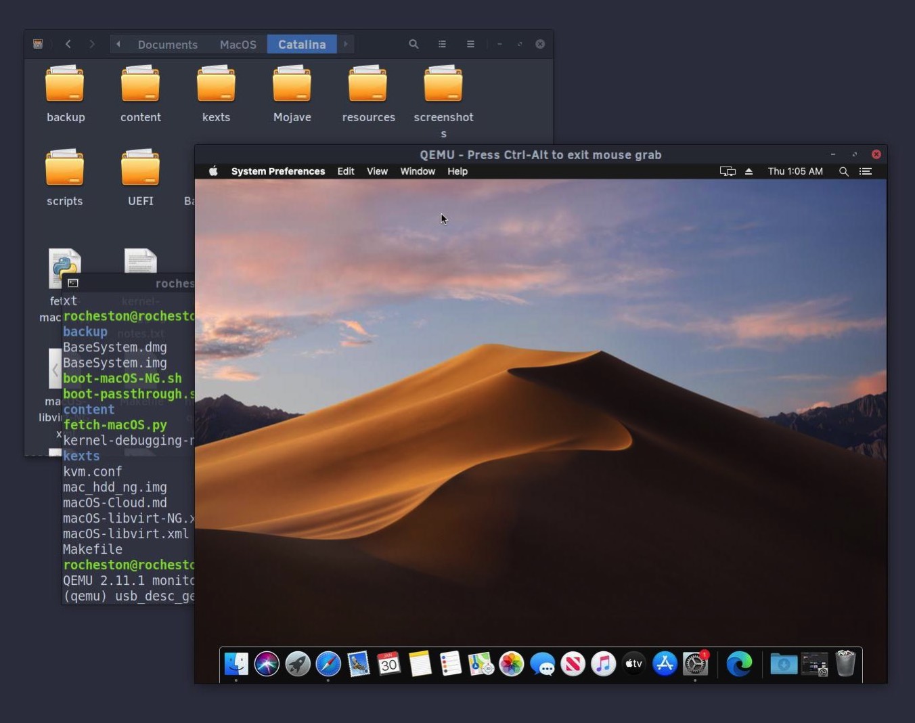Open the System Preferences menu
Image resolution: width=915 pixels, height=723 pixels.
click(x=278, y=171)
